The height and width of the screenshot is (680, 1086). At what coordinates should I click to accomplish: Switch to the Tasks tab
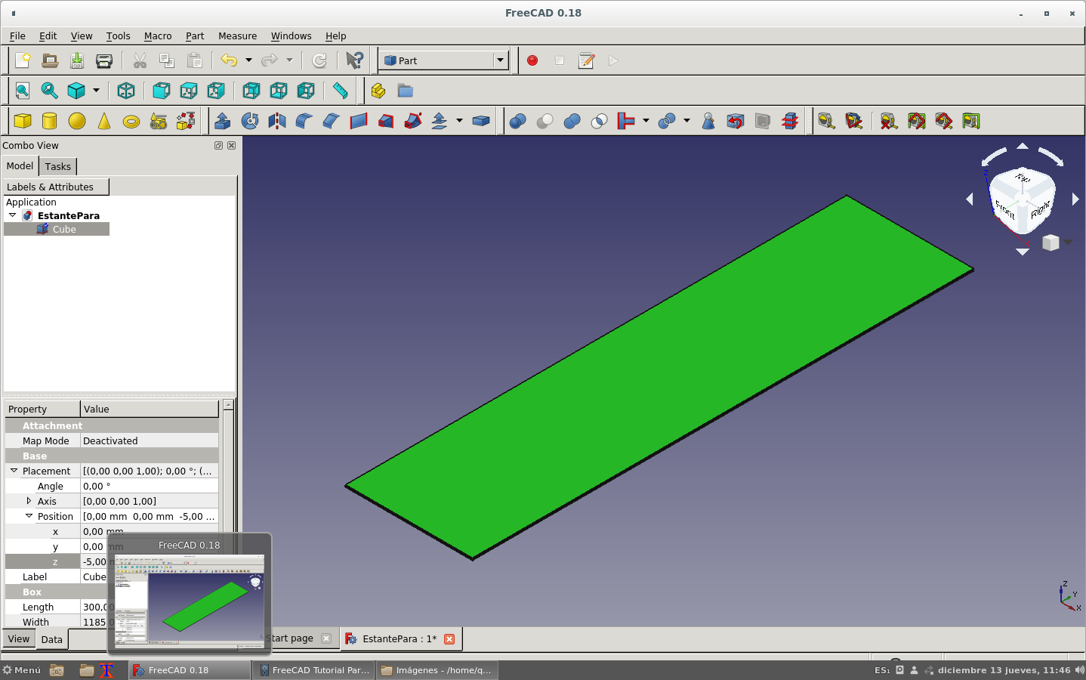[57, 166]
